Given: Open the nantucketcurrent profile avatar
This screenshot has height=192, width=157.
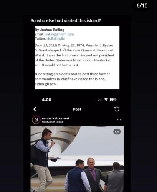Looking at the screenshot, I should [36, 120].
